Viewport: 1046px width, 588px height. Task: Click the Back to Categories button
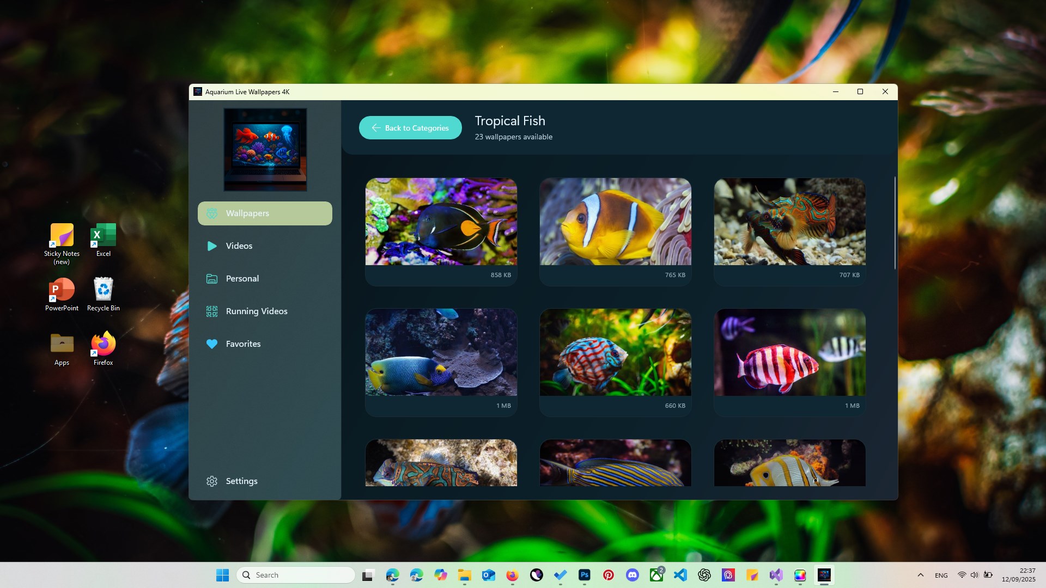[410, 127]
